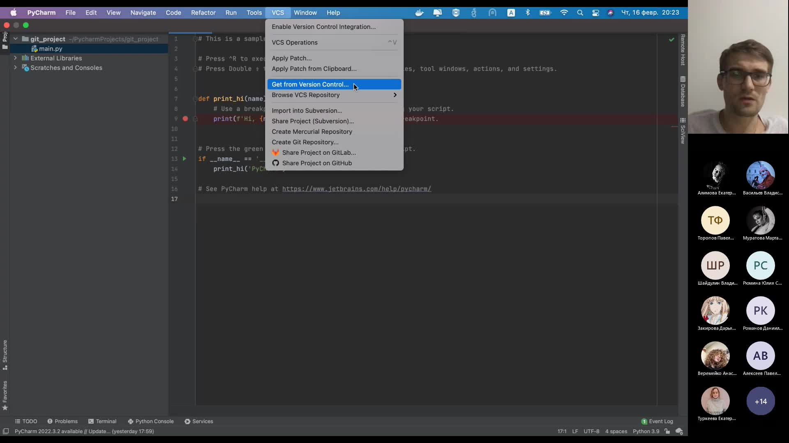Open Spotlight search in menu bar
789x443 pixels.
coord(580,13)
